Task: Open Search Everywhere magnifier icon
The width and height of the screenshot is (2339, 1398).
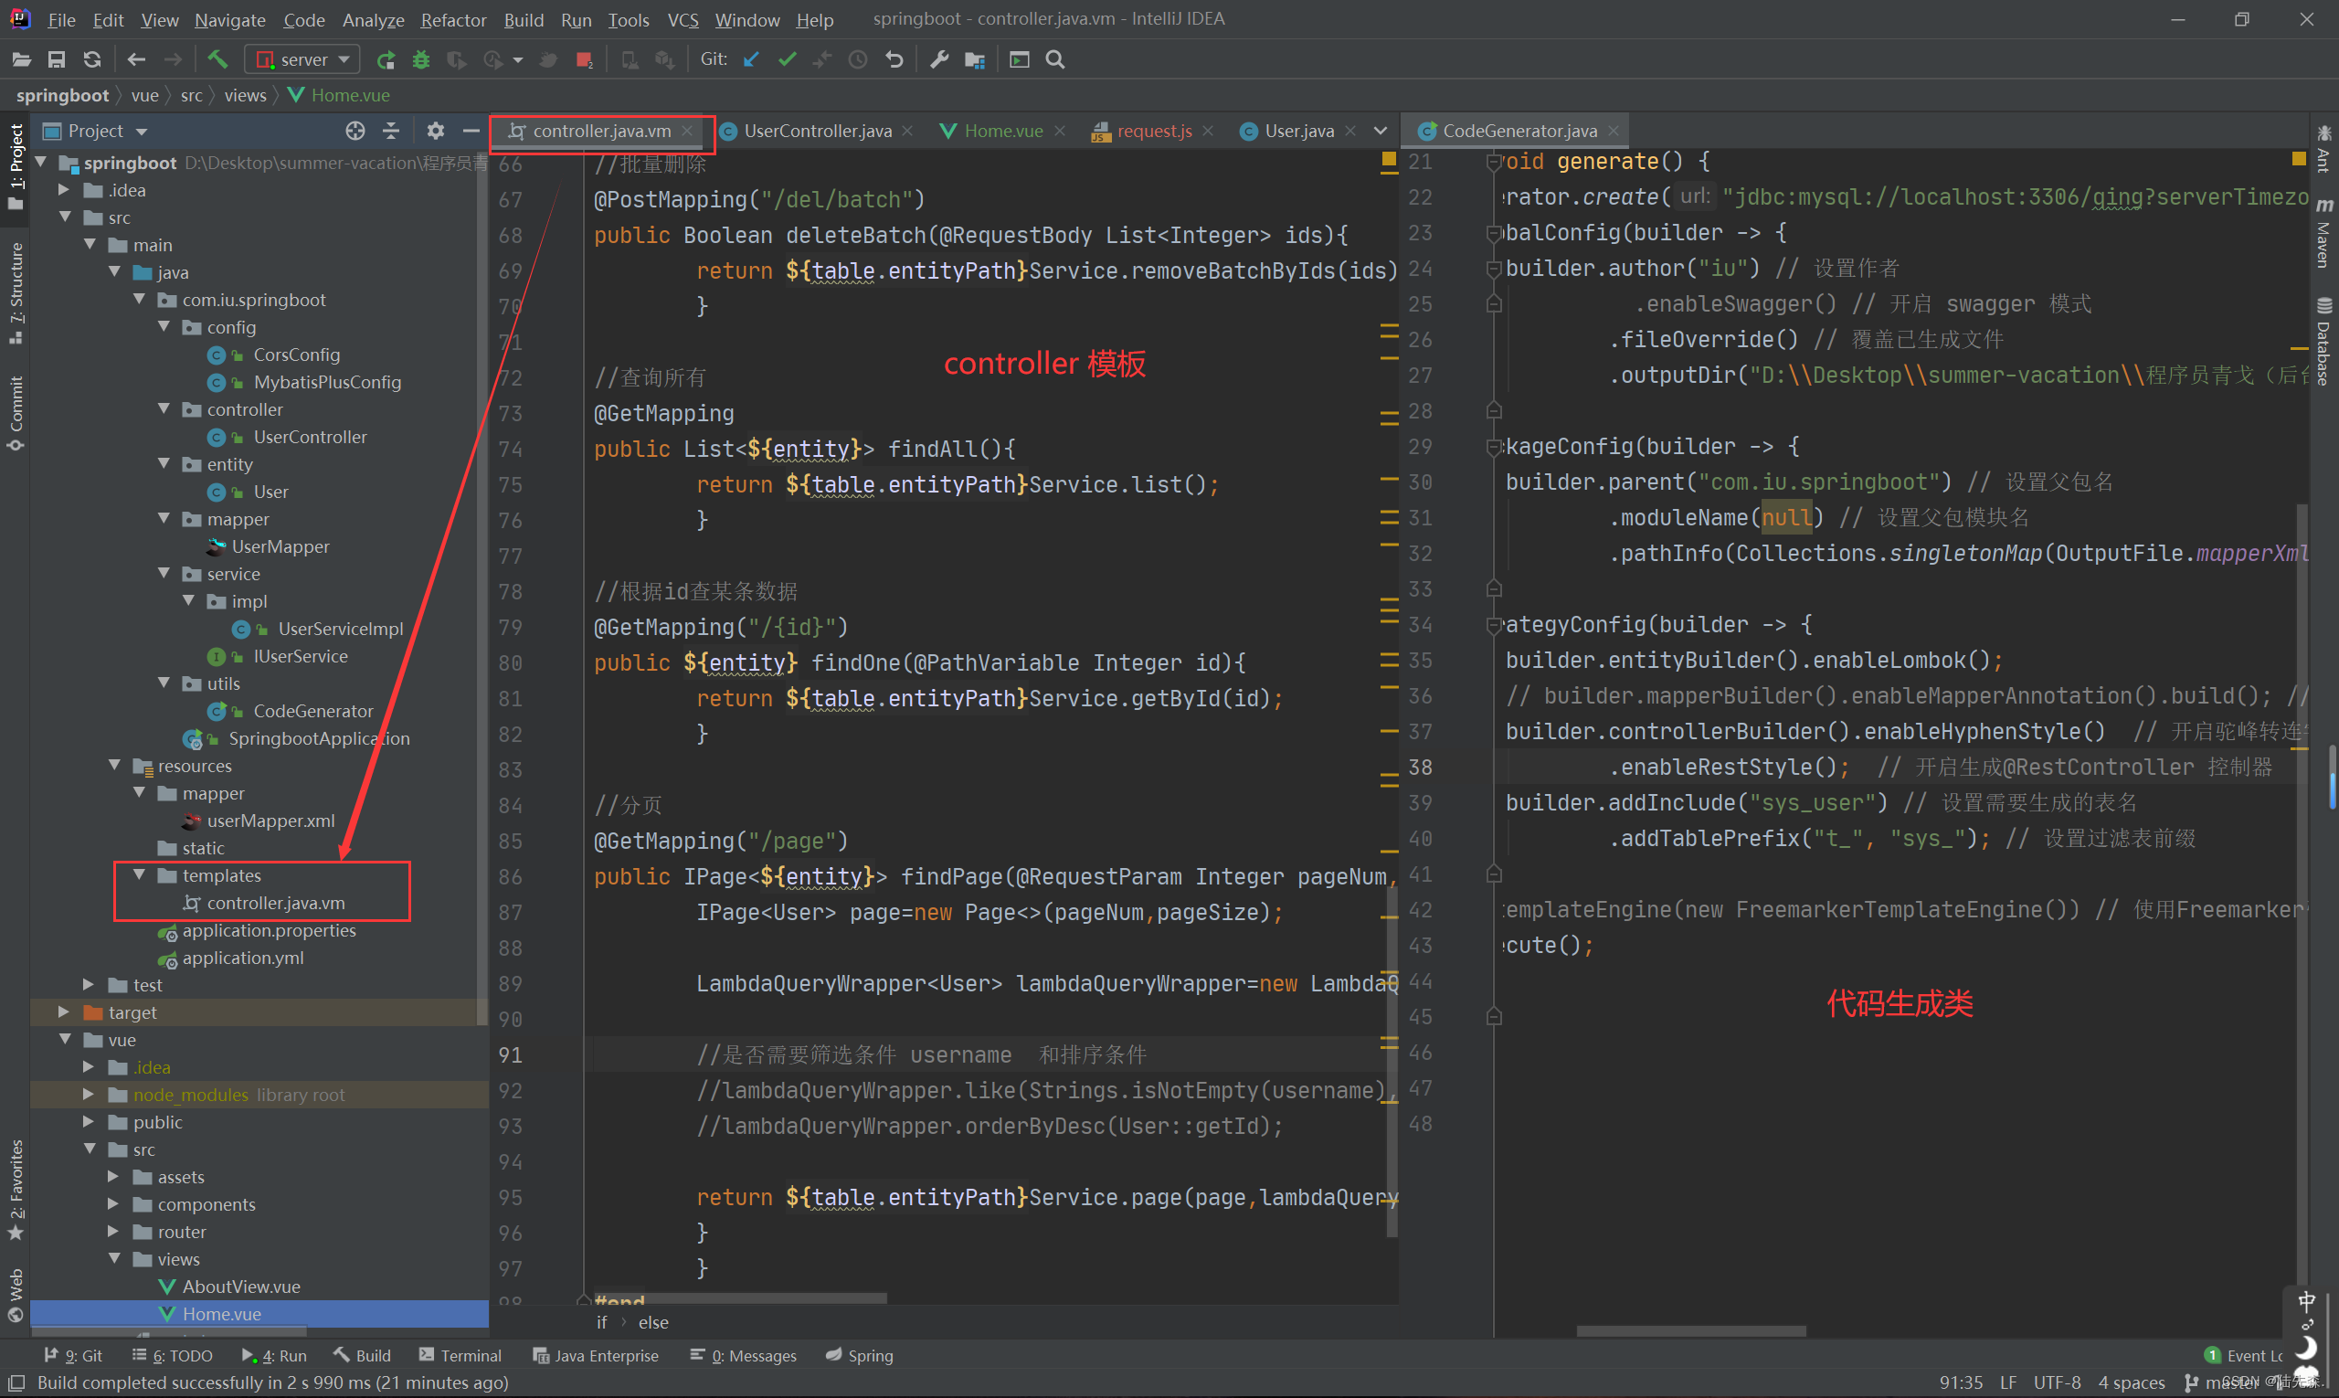Action: (x=1055, y=59)
